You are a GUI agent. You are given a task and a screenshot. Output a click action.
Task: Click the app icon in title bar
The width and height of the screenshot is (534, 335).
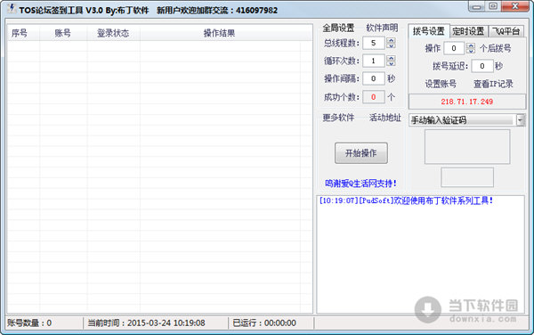(x=12, y=9)
